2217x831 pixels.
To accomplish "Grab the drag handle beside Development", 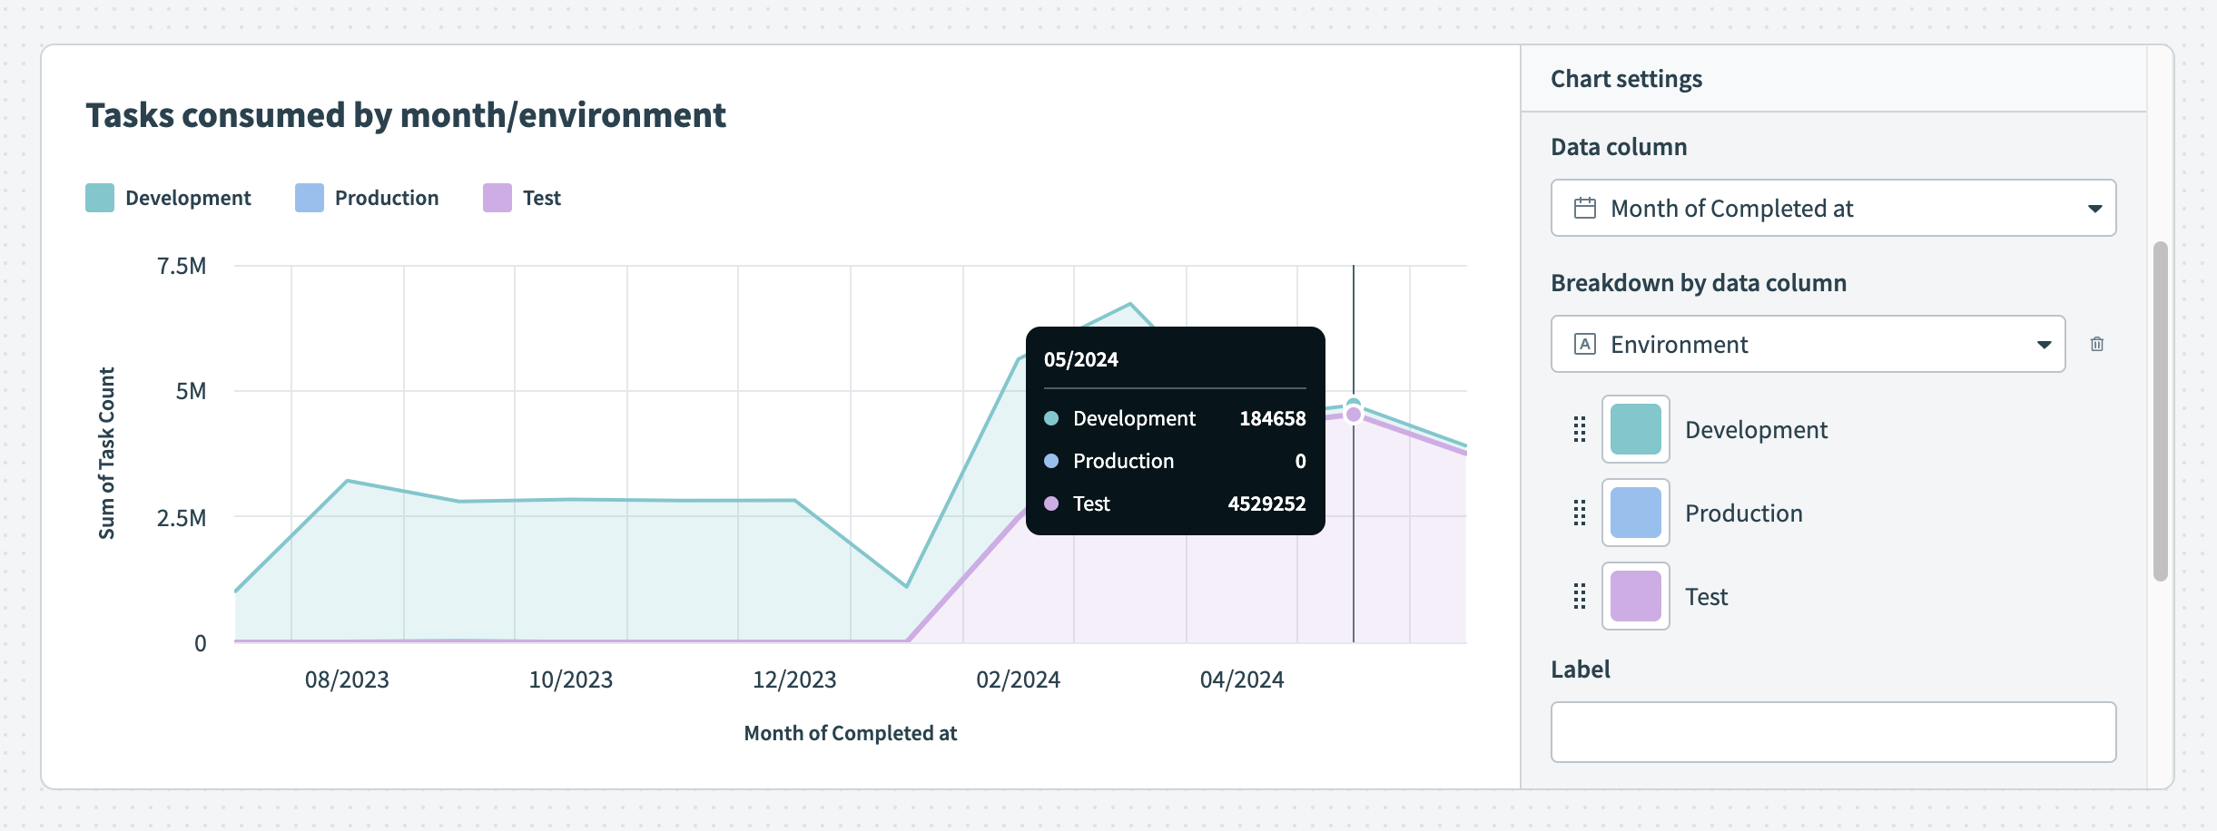I will tap(1579, 429).
